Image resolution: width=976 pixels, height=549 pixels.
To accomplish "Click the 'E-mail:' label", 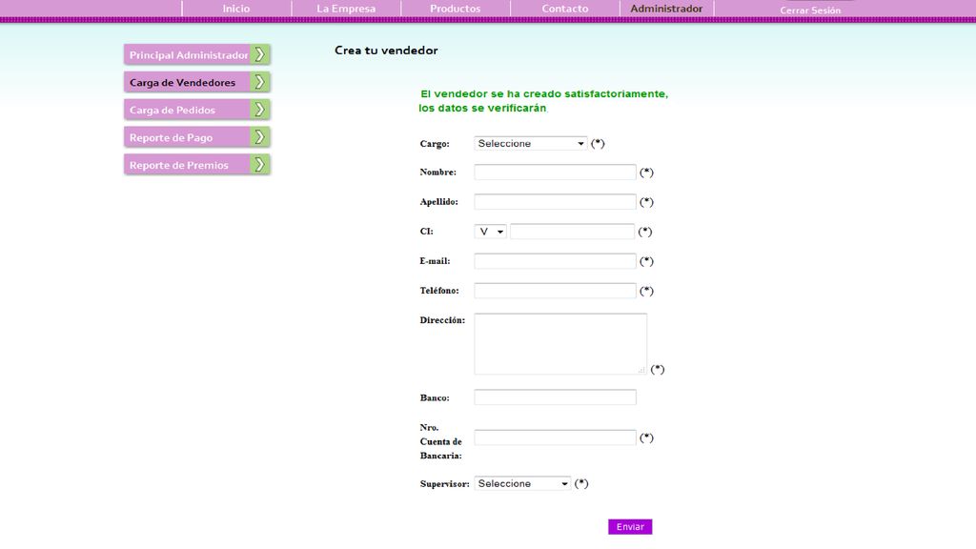I will pos(435,261).
